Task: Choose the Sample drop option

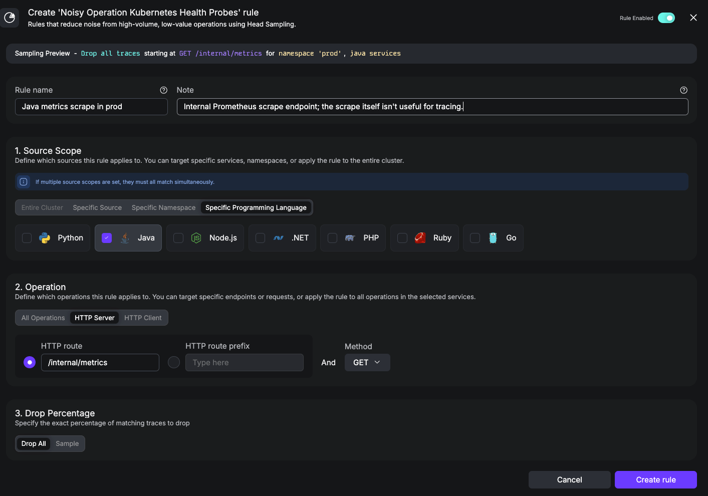Action: [67, 443]
